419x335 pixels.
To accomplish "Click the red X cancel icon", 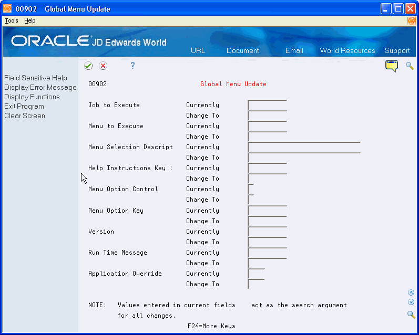I will (x=103, y=66).
